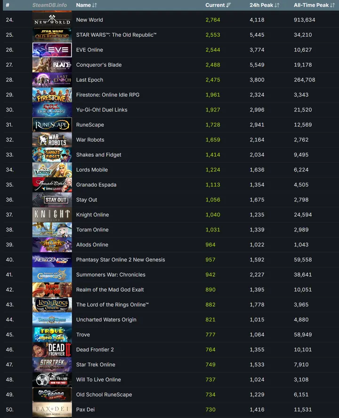
Task: Open the New World game thumbnail
Action: (x=52, y=19)
